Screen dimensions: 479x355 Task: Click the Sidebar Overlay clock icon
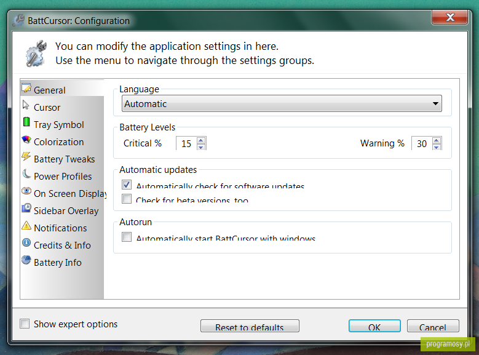click(26, 208)
